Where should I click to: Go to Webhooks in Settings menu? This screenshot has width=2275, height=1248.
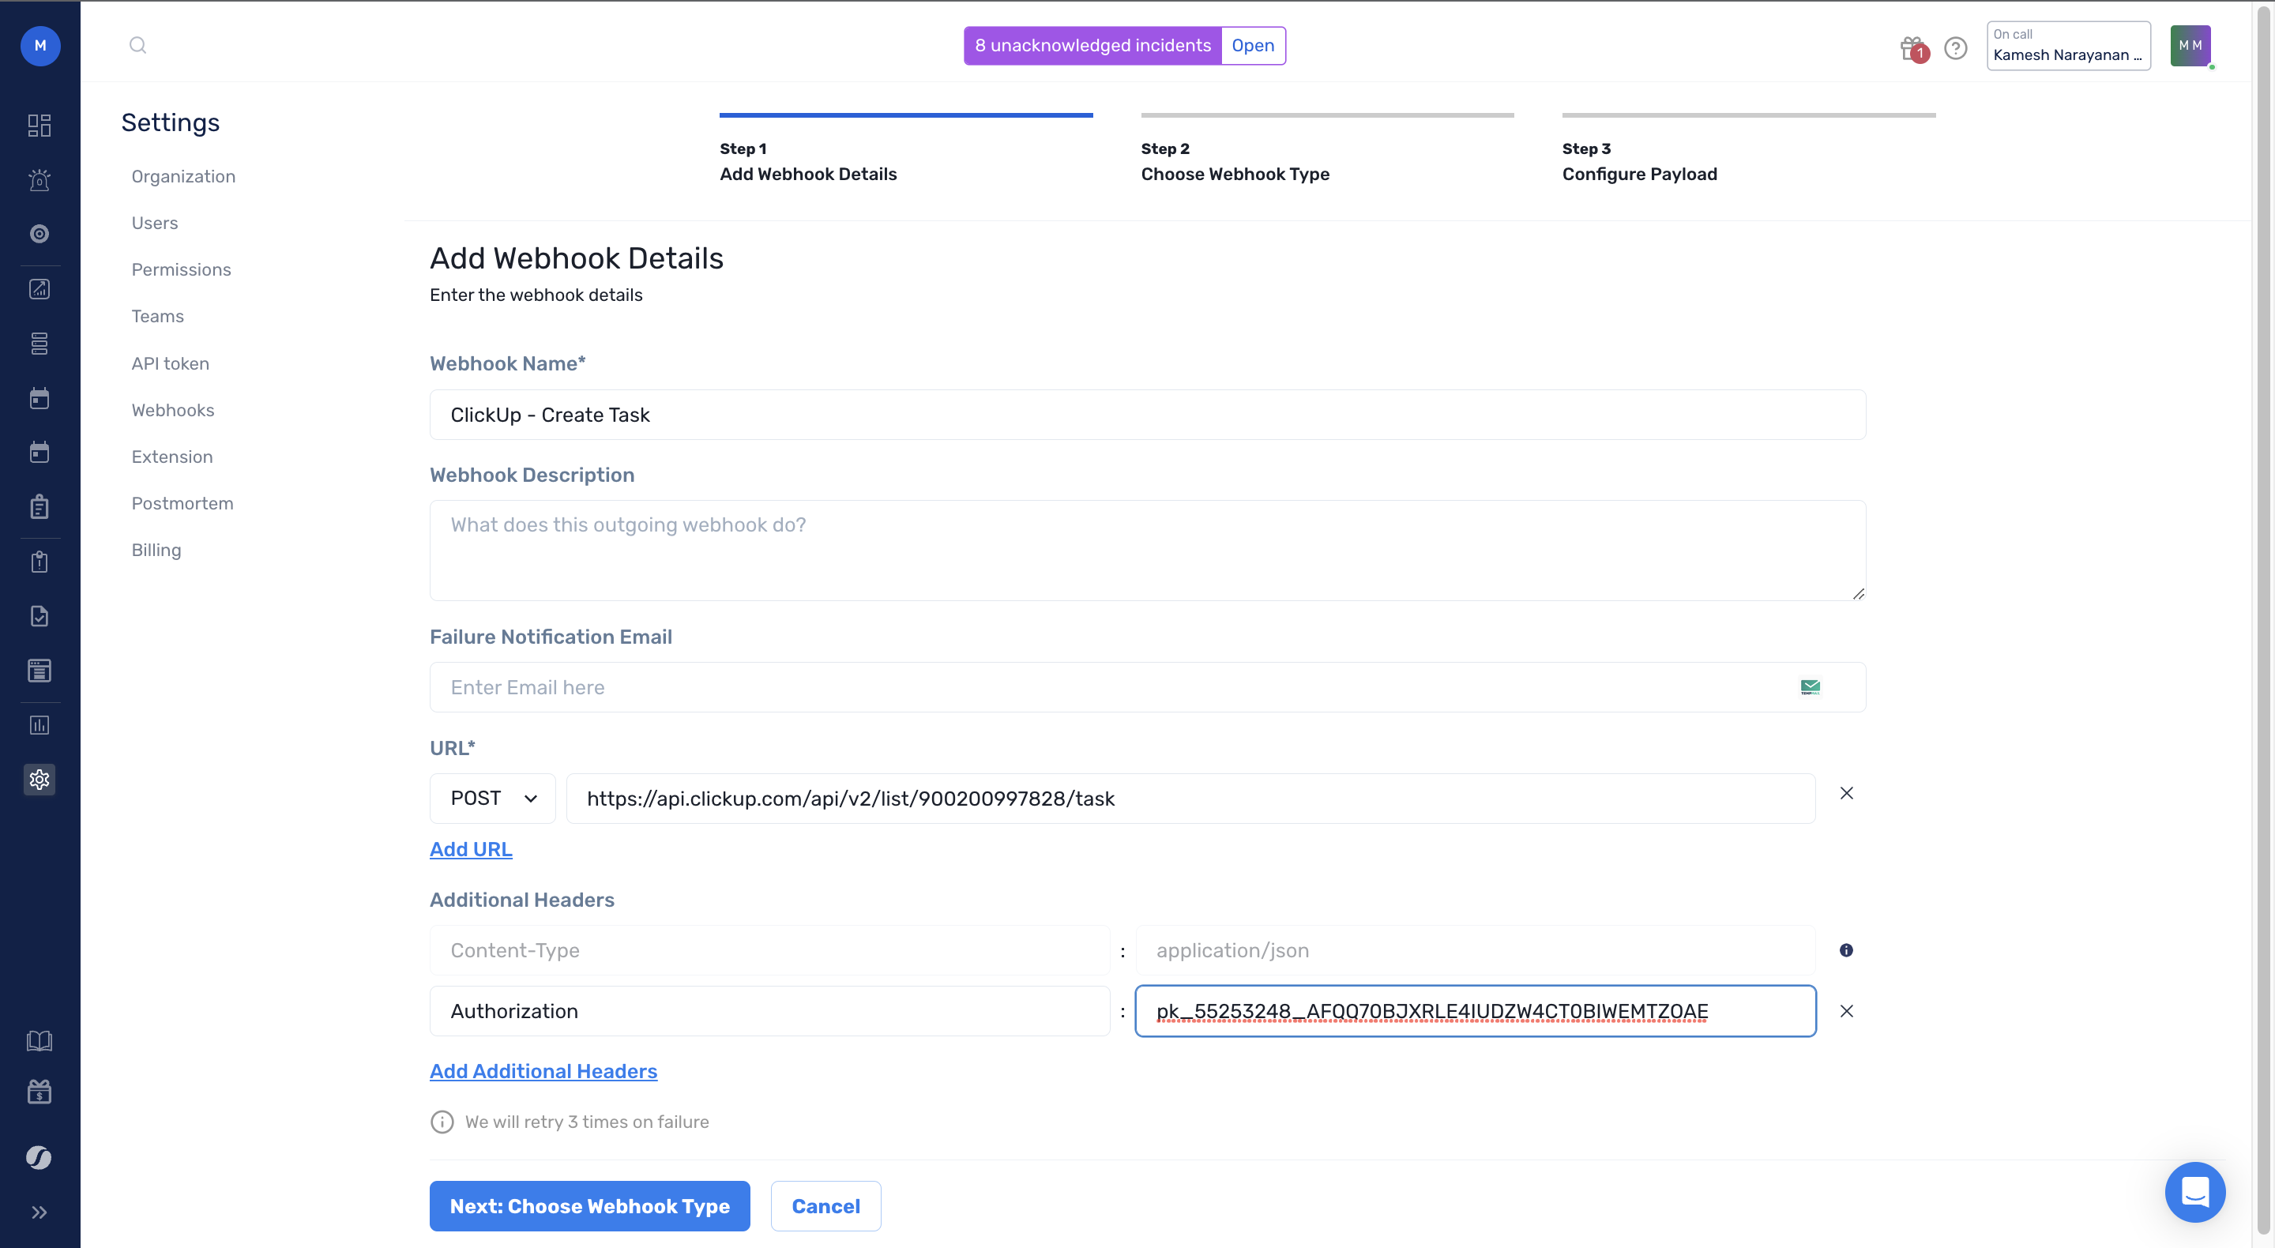(173, 410)
